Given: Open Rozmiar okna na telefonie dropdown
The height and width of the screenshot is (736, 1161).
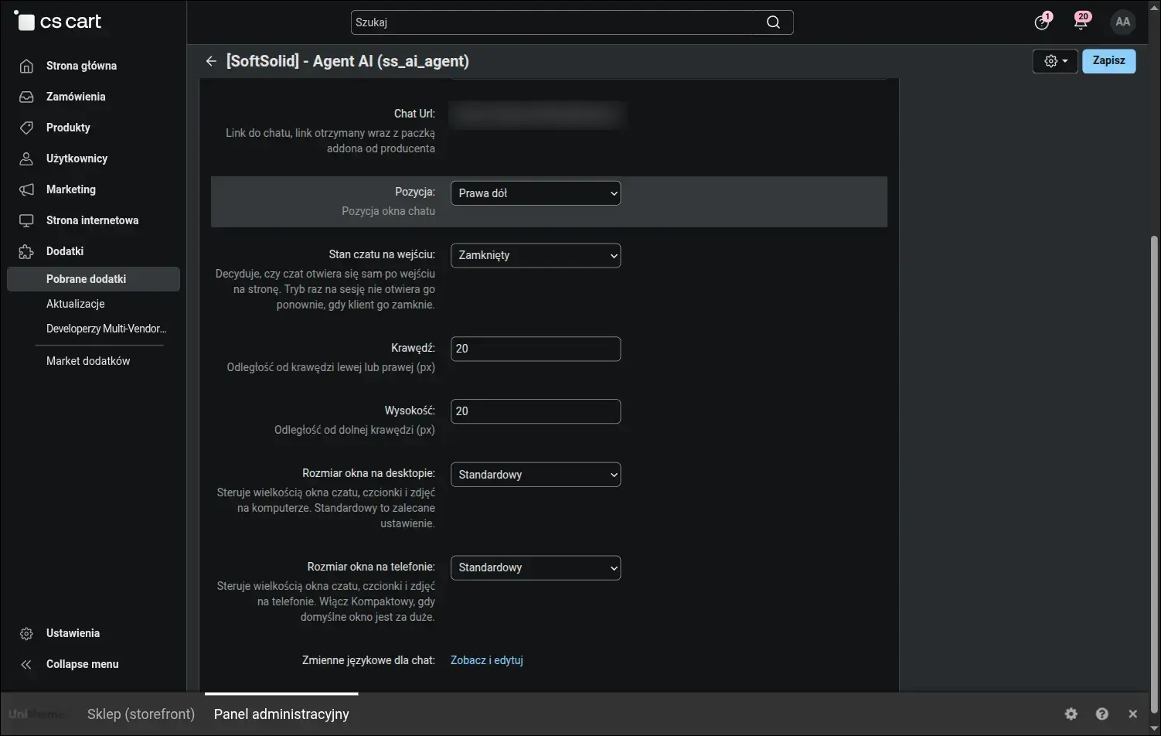Looking at the screenshot, I should (536, 567).
